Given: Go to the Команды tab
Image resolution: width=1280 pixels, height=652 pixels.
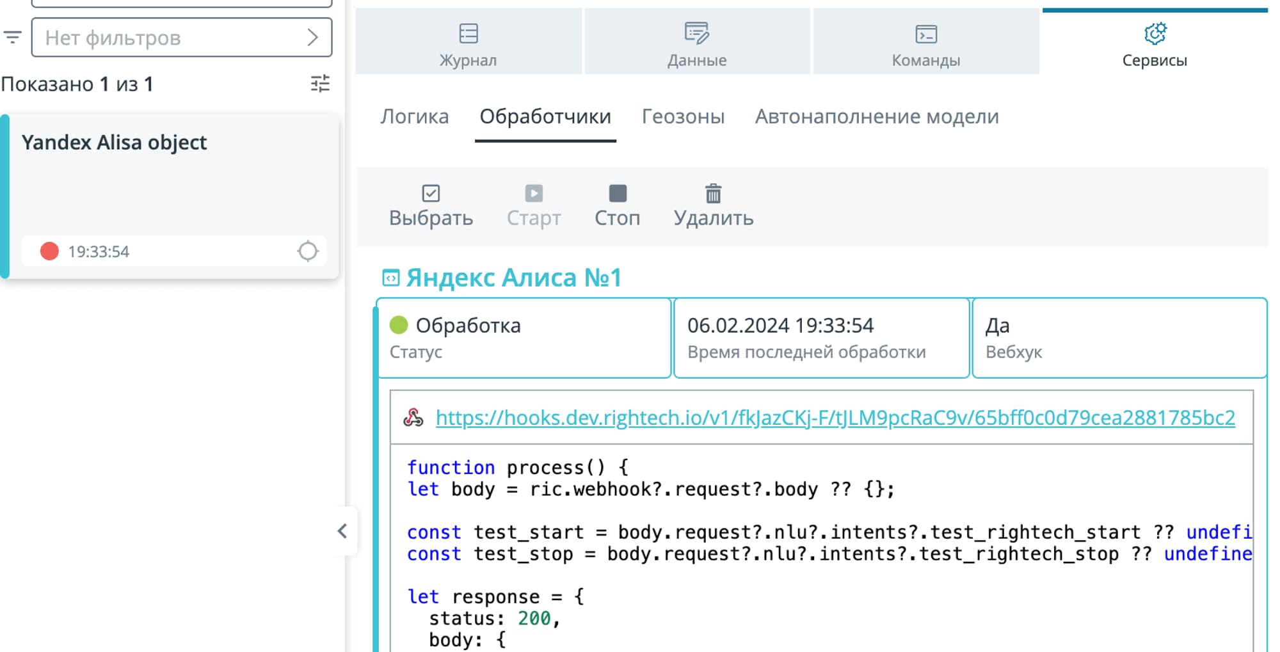Looking at the screenshot, I should (925, 44).
